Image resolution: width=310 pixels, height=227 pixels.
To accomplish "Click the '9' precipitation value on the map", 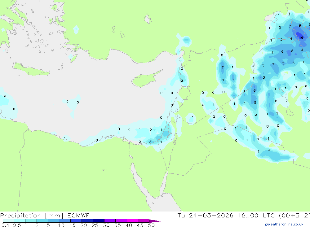I will 300,25.
